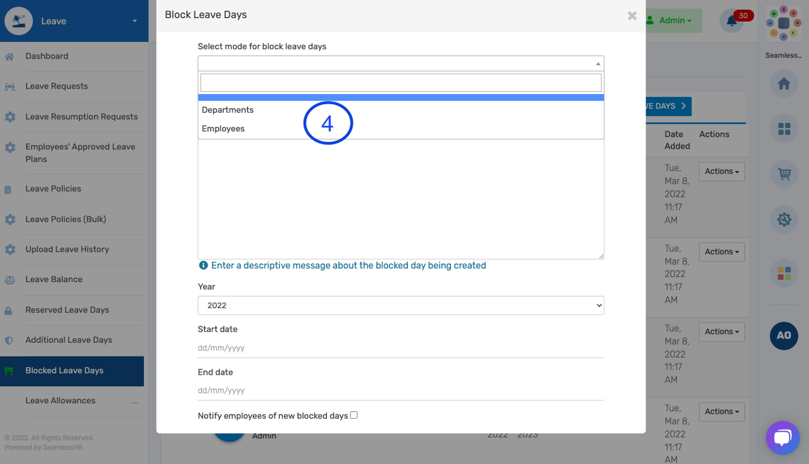
Task: Open the shopping cart icon
Action: 784,174
